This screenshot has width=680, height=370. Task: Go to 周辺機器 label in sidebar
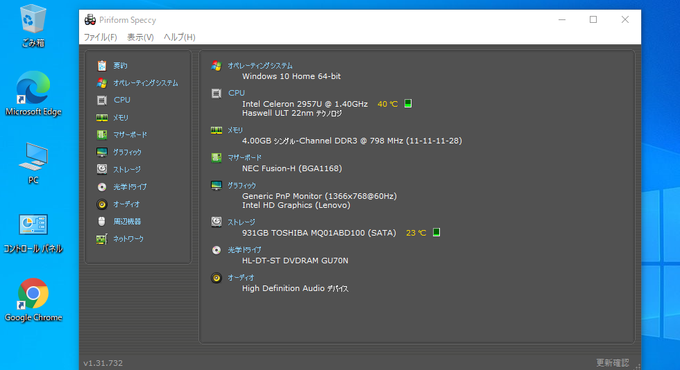127,222
